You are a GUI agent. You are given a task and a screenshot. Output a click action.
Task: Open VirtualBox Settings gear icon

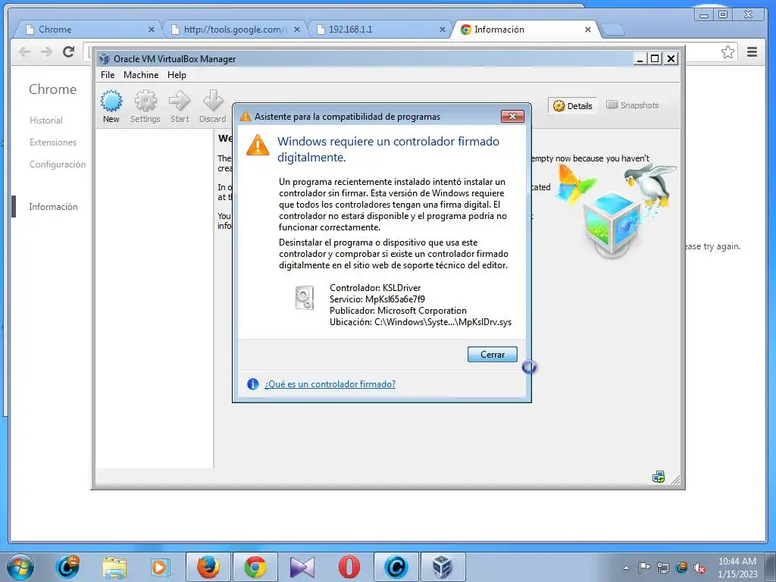pos(145,106)
